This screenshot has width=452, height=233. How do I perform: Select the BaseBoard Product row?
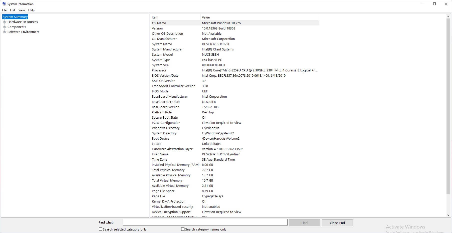235,102
